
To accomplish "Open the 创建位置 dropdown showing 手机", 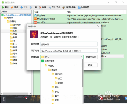I will point(62,57).
